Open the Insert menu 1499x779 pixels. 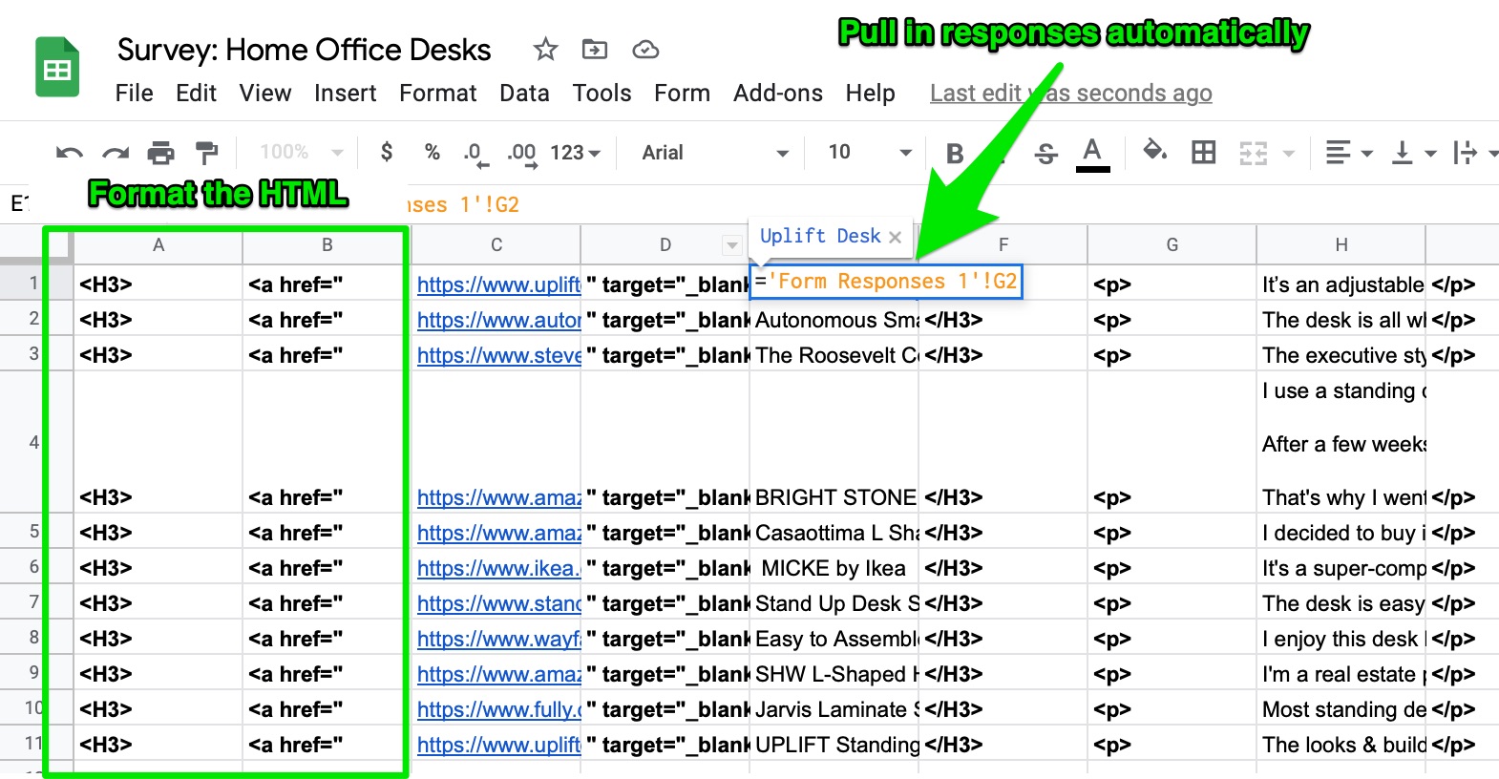pos(345,93)
